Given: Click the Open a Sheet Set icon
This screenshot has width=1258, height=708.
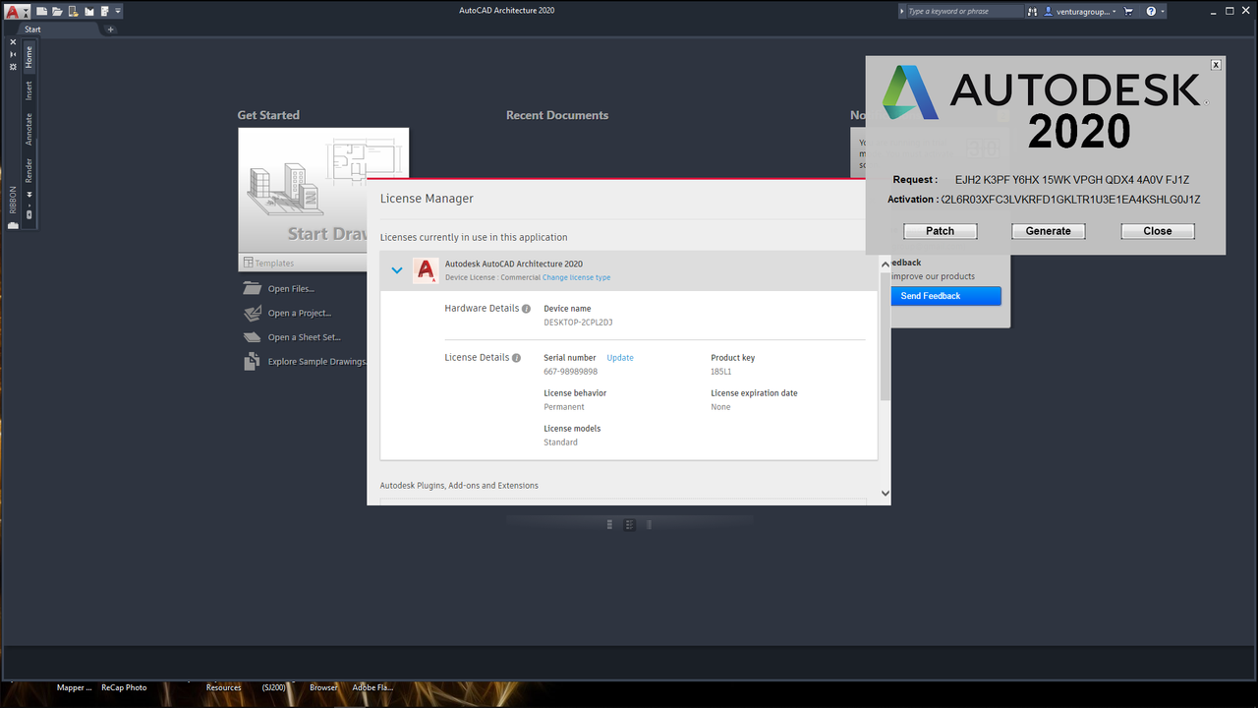Looking at the screenshot, I should pyautogui.click(x=252, y=337).
